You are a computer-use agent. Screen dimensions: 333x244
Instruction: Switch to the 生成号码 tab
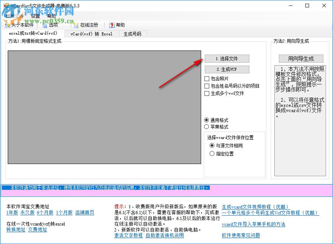tap(133, 34)
